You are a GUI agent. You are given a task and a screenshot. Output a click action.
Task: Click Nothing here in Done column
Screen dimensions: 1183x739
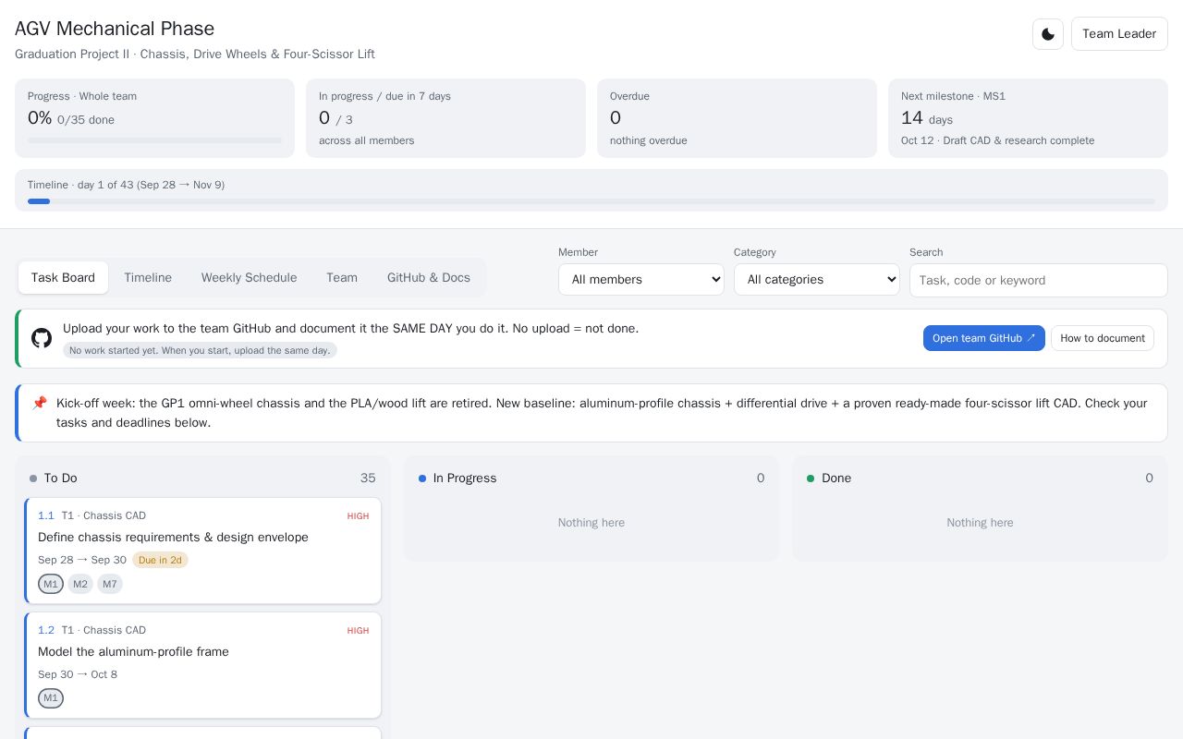click(980, 523)
